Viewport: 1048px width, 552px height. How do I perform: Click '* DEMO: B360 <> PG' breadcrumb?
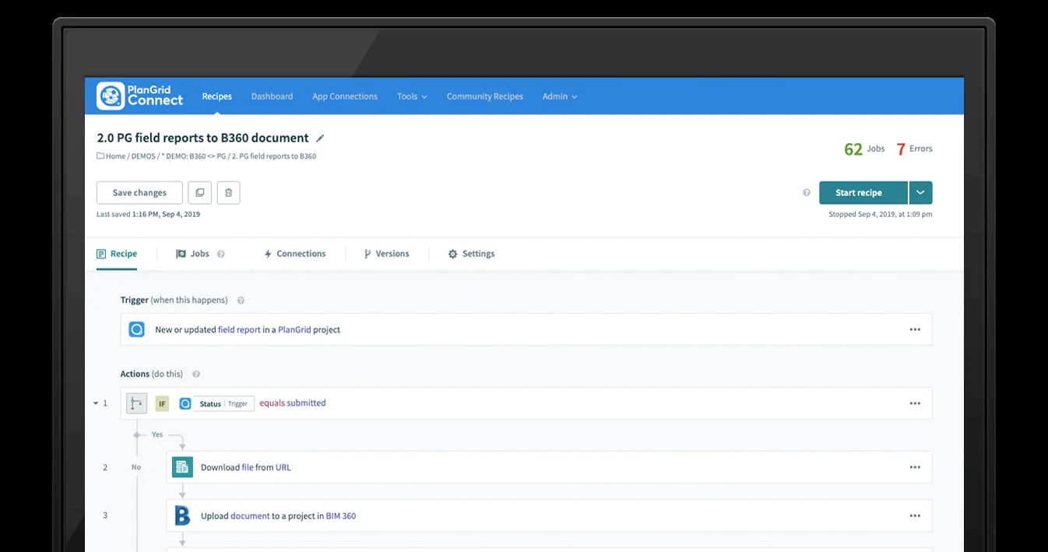[193, 156]
